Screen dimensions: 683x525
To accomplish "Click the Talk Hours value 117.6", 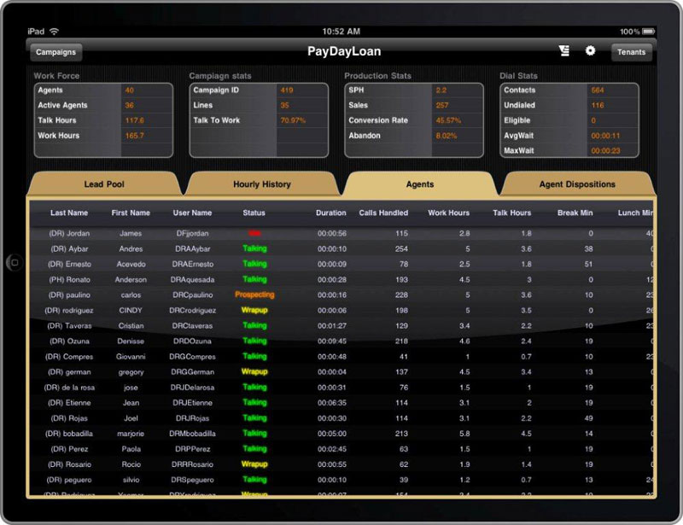I will pyautogui.click(x=135, y=120).
